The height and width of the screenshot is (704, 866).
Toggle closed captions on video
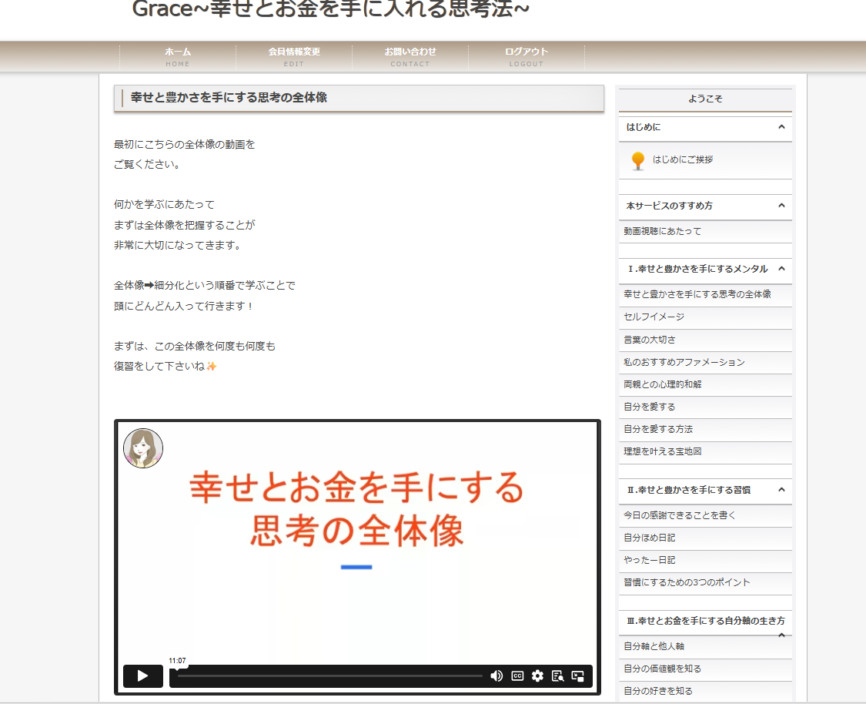coord(517,676)
